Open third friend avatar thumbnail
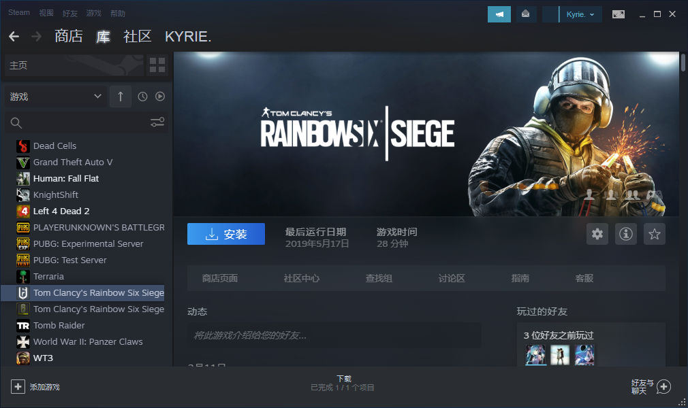 [584, 355]
